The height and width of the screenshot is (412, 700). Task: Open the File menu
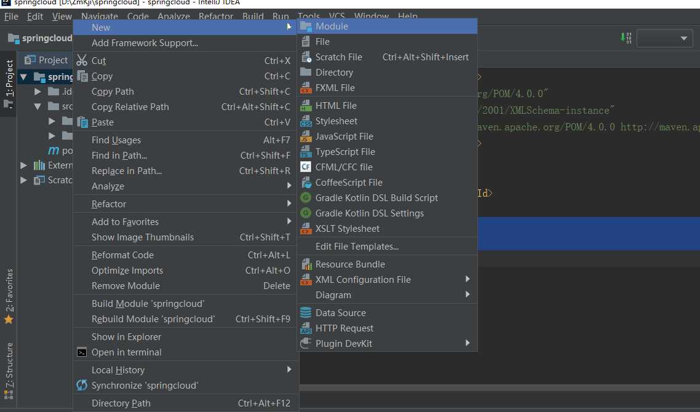11,17
